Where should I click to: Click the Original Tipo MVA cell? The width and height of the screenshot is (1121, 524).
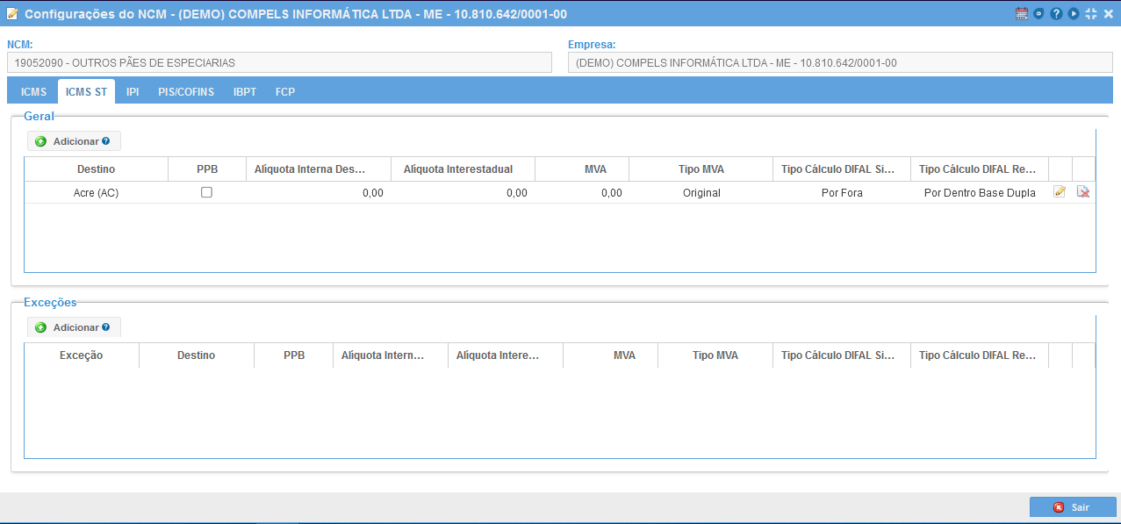coord(701,193)
